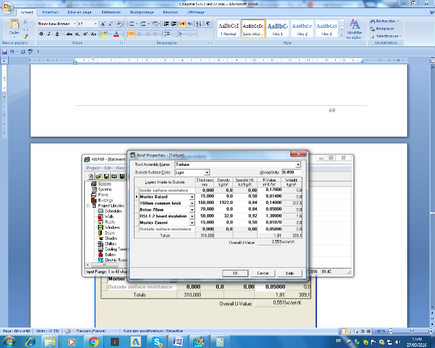The width and height of the screenshot is (435, 348).
Task: Switch to the Insertion ribbon tab
Action: 50,12
